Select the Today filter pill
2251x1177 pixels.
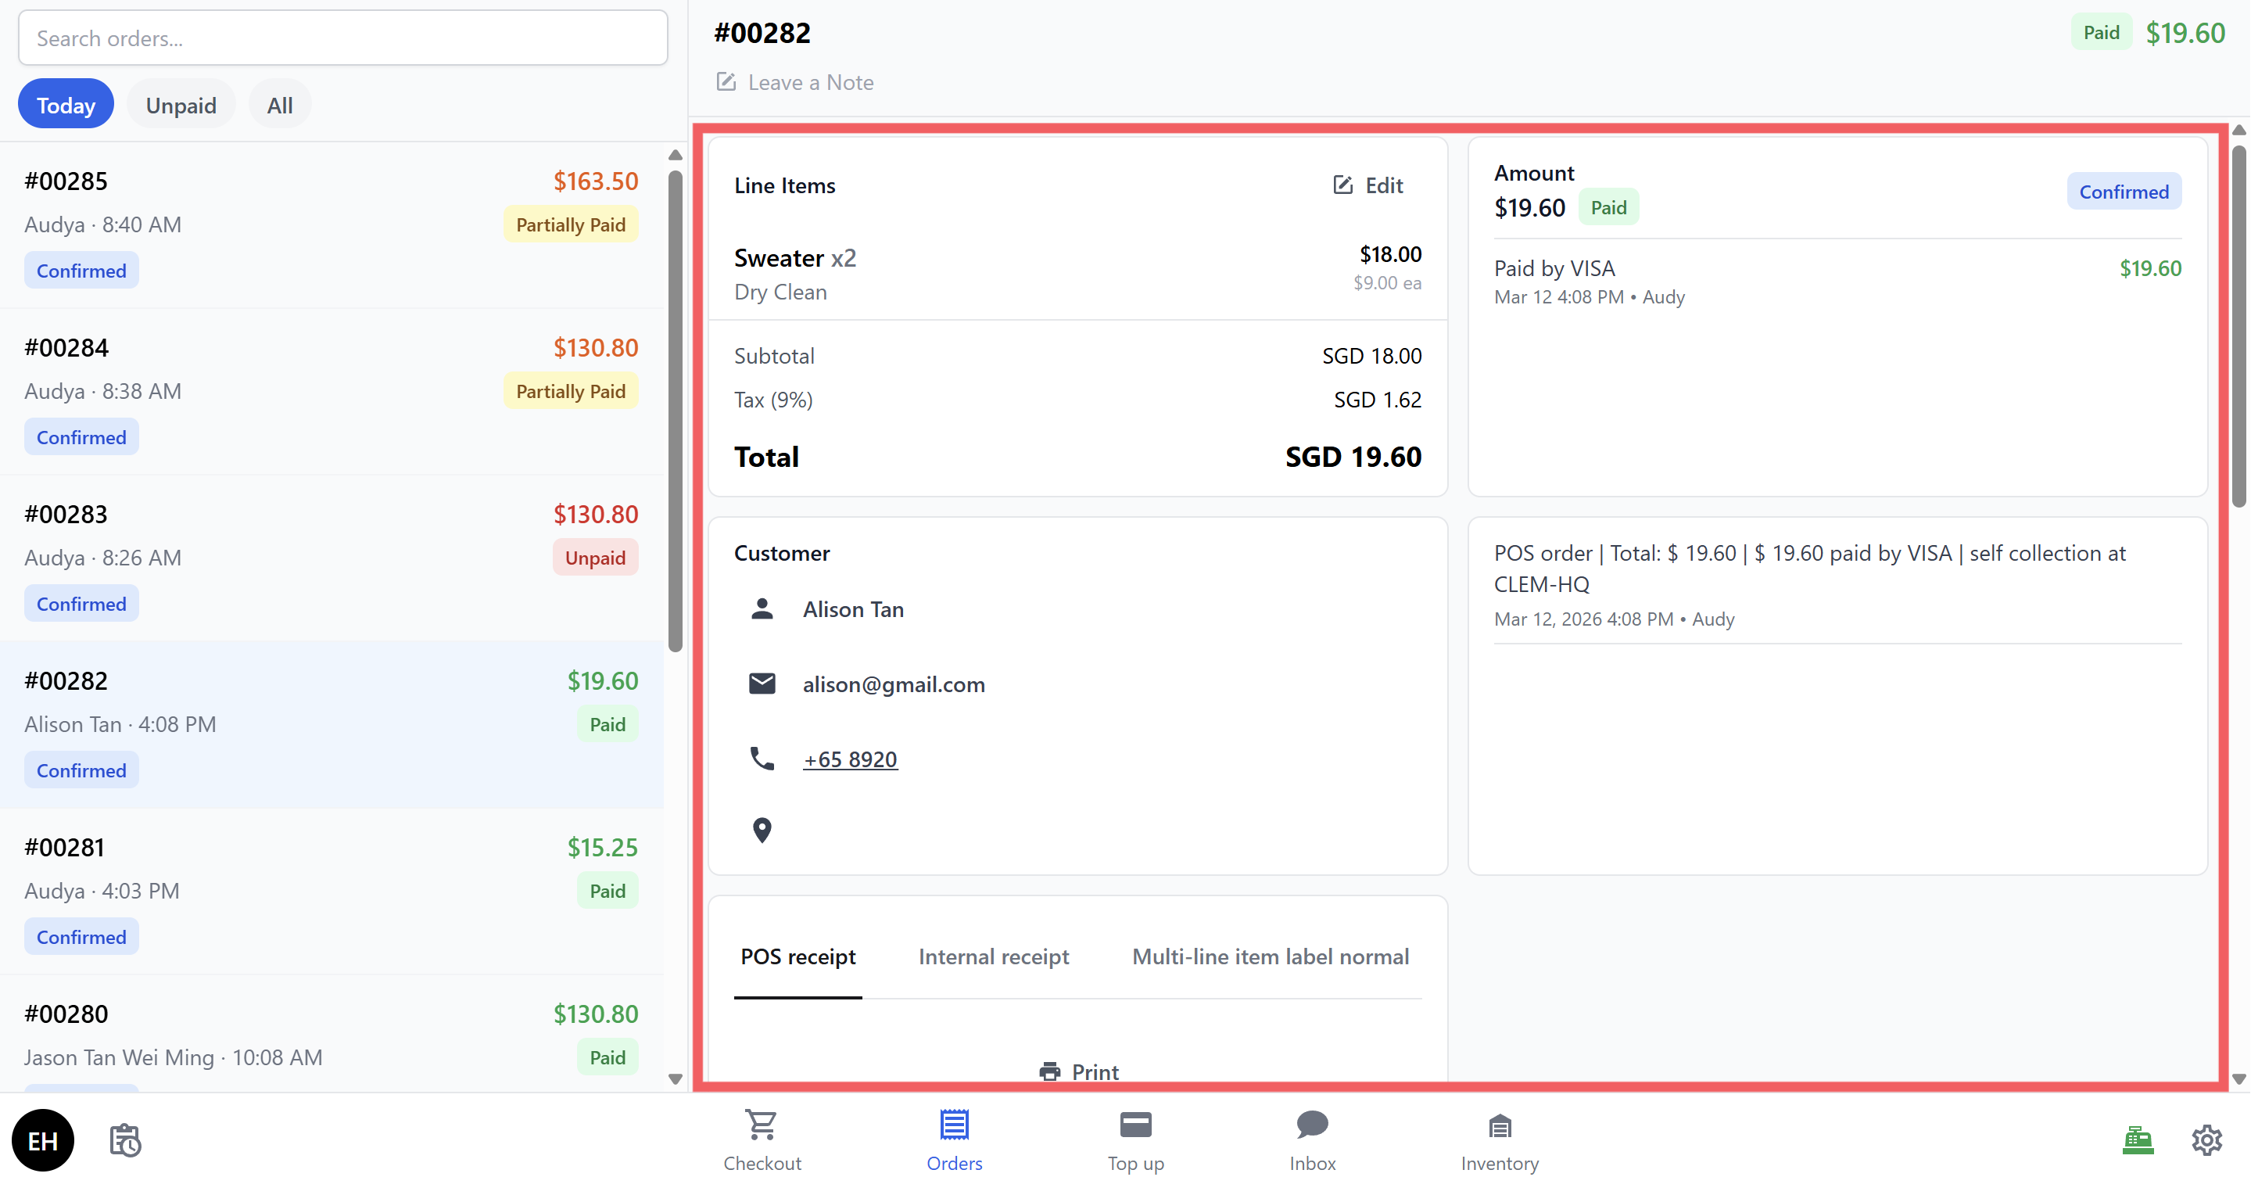click(x=66, y=105)
